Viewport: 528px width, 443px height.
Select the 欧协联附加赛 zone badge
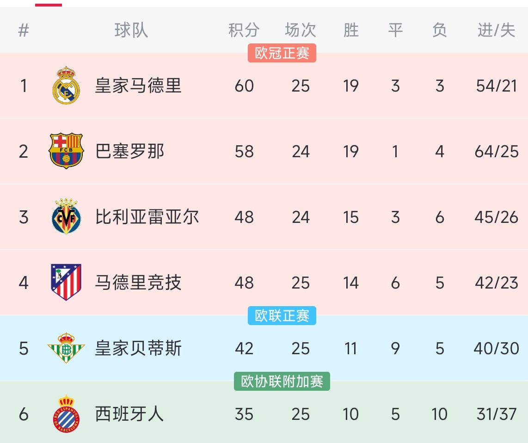282,381
